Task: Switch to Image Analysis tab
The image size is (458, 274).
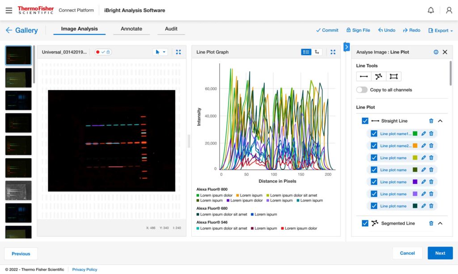Action: [80, 29]
